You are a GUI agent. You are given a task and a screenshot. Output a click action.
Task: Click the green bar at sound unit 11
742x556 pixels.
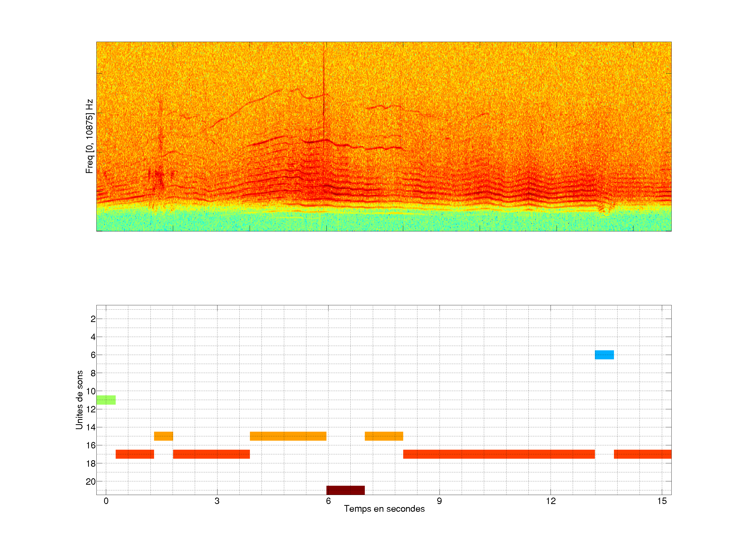tap(106, 400)
